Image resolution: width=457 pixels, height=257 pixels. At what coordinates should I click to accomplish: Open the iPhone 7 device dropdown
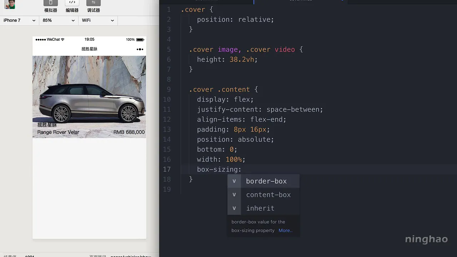click(x=20, y=20)
